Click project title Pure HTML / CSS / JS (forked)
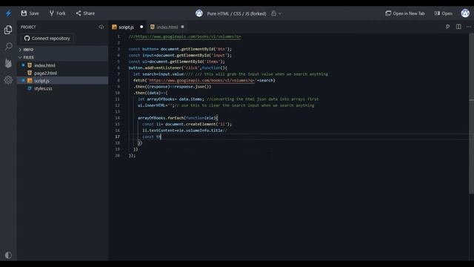This screenshot has width=474, height=267. 236,13
